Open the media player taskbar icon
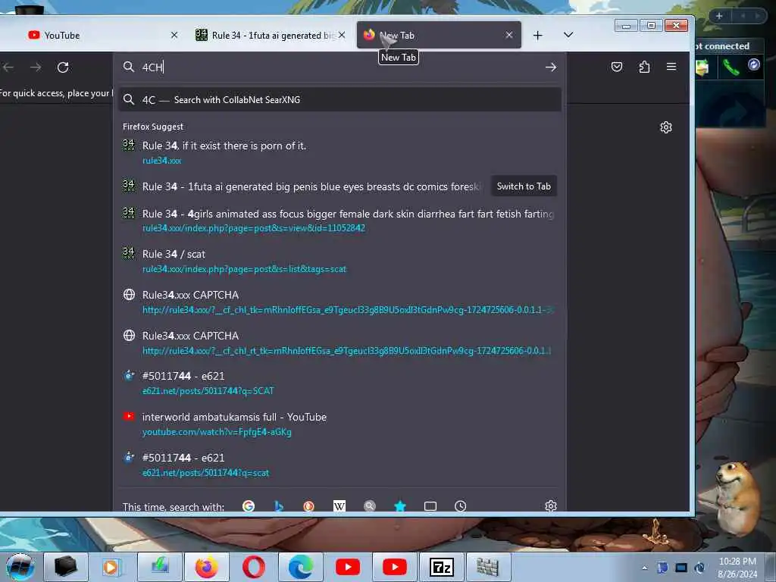776x582 pixels. click(x=111, y=567)
